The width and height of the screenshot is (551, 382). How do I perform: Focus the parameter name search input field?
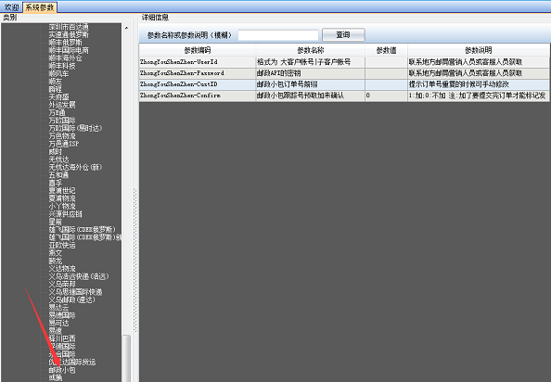pyautogui.click(x=278, y=35)
